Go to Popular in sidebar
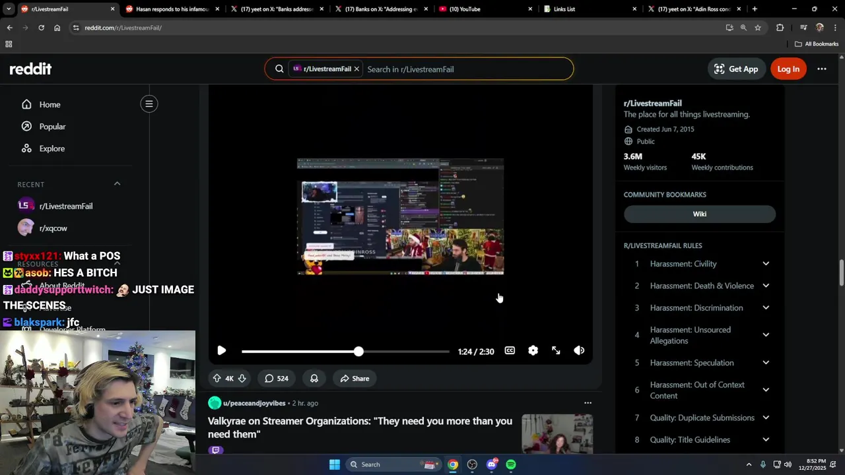Viewport: 845px width, 475px height. 52,126
